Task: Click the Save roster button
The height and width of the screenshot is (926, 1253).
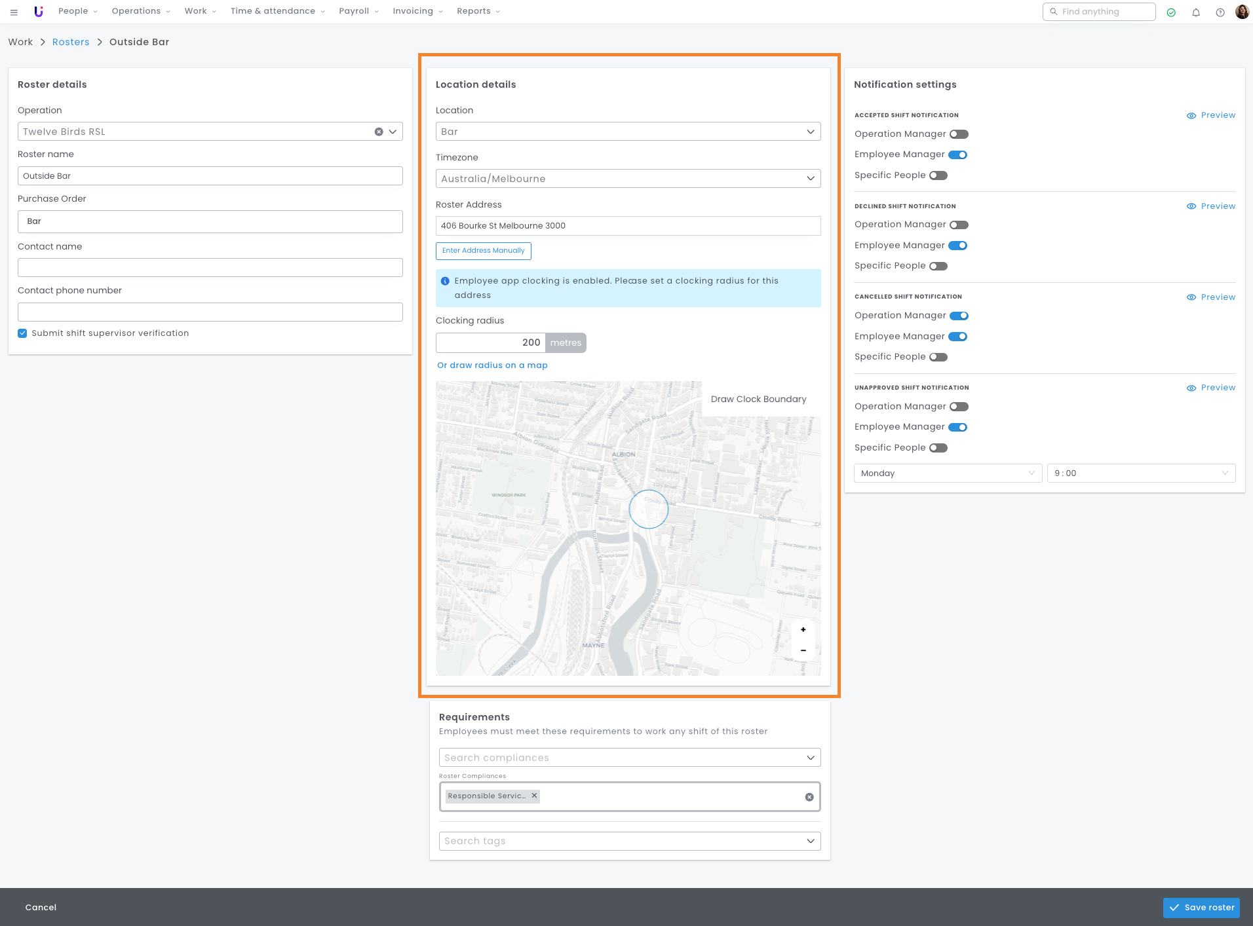Action: coord(1201,908)
